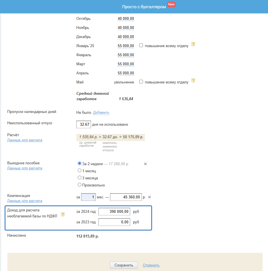Open 'Данные для расчета' under Компенсация
Viewport: 268px width, 271px height.
click(25, 201)
